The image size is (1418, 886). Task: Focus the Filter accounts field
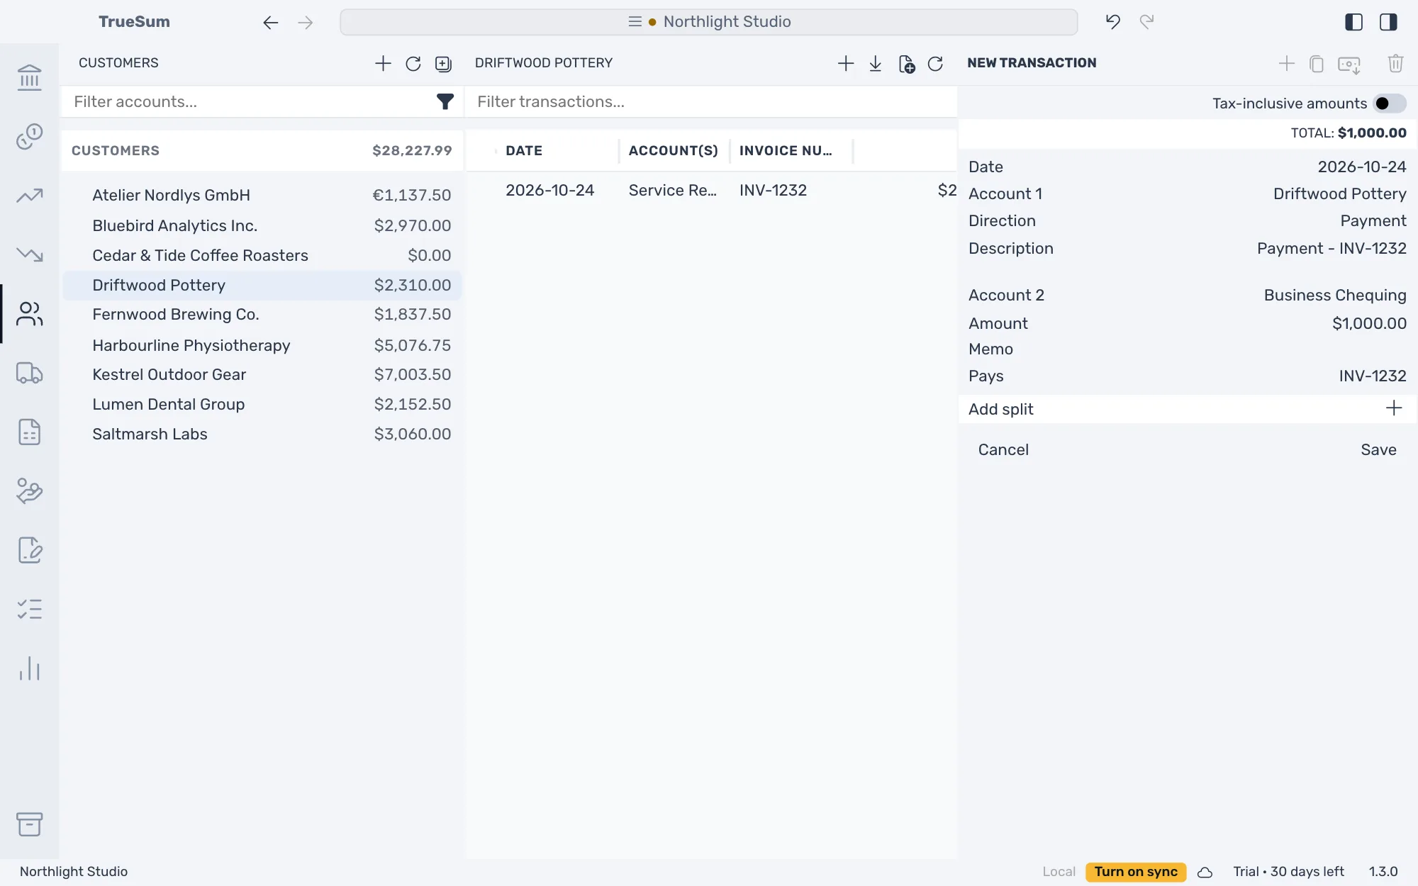tap(252, 102)
